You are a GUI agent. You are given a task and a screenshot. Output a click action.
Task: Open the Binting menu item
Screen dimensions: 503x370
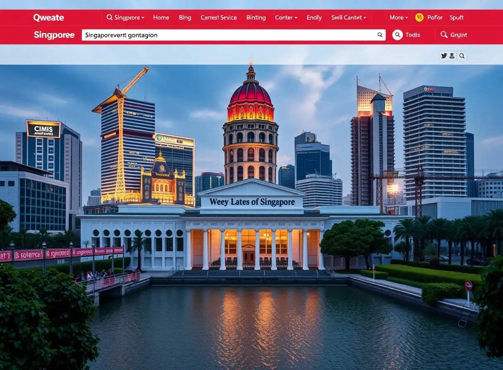(256, 17)
